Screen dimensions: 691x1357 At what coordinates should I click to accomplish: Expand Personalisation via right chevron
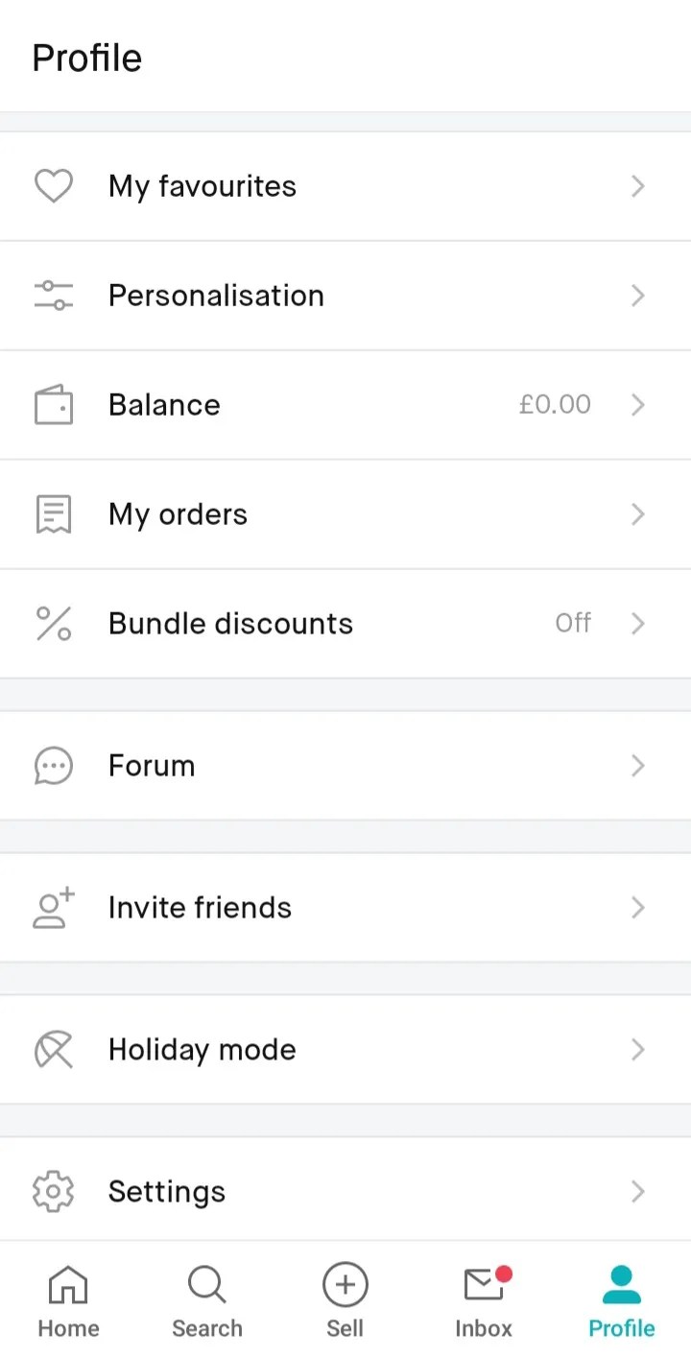coord(637,296)
